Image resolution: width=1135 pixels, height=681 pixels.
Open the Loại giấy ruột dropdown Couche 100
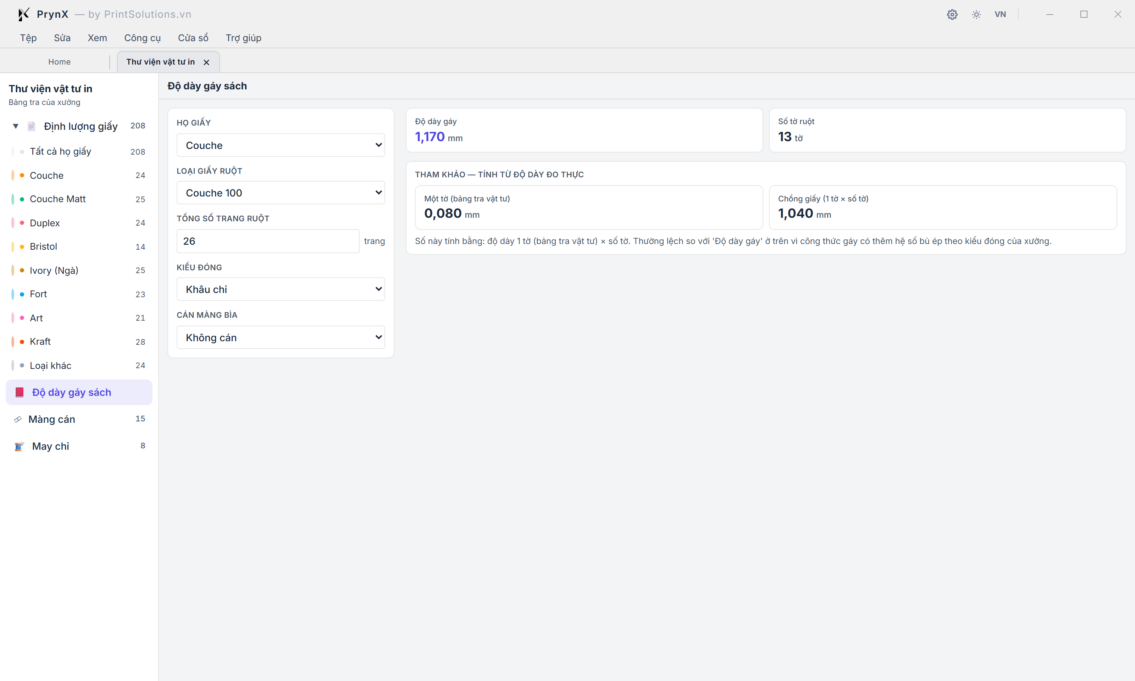coord(281,193)
